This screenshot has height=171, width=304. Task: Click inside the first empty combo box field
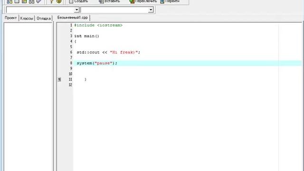click(40, 9)
